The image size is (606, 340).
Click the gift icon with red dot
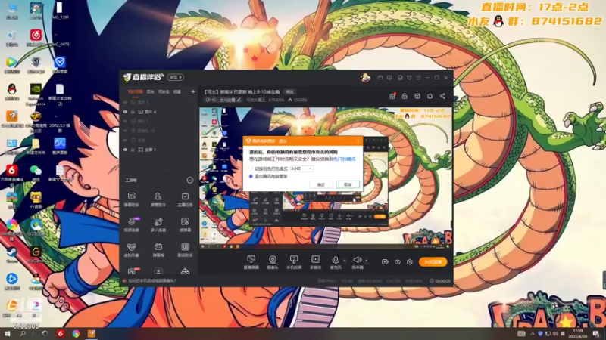point(392,96)
